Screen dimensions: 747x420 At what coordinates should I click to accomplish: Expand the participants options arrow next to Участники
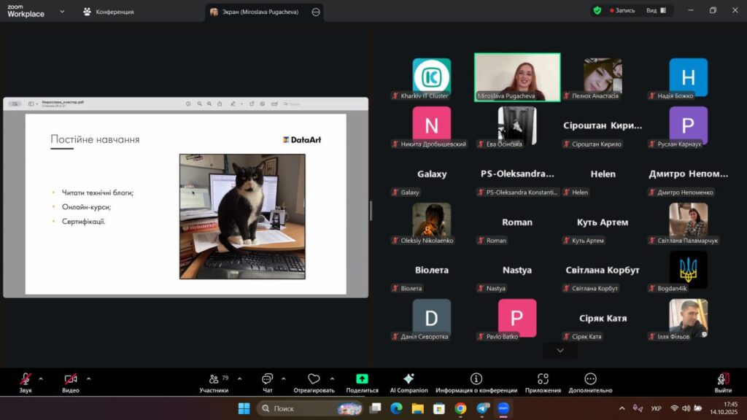239,378
